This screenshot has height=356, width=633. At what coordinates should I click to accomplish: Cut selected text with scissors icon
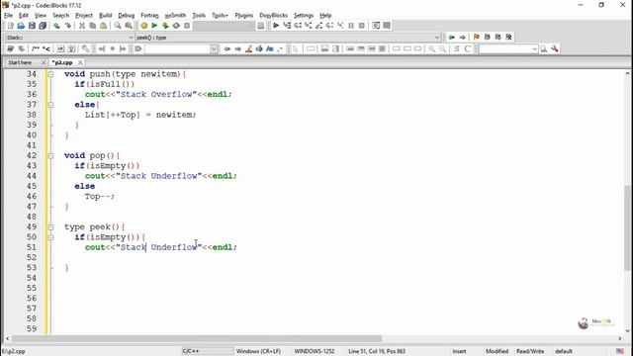(x=81, y=26)
